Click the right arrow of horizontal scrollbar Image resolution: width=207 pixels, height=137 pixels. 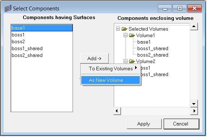[x=194, y=111]
